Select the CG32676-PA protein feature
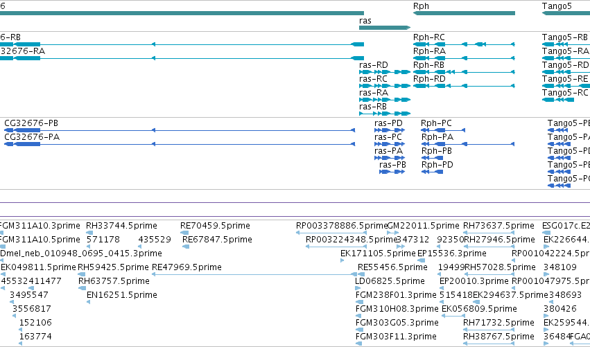The width and height of the screenshot is (590, 347). 180,144
